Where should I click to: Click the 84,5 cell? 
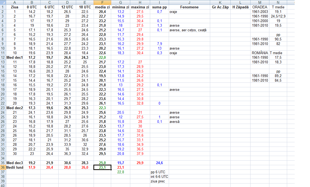(278, 80)
